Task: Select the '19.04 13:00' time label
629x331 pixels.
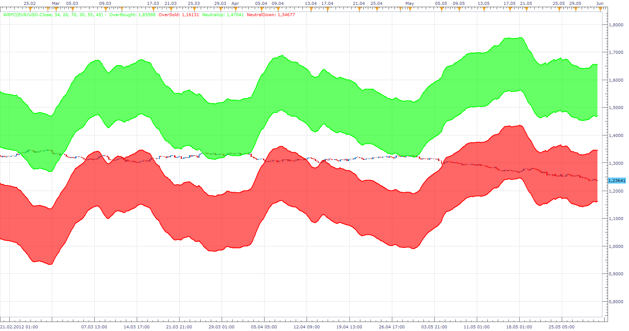Action: (349, 327)
